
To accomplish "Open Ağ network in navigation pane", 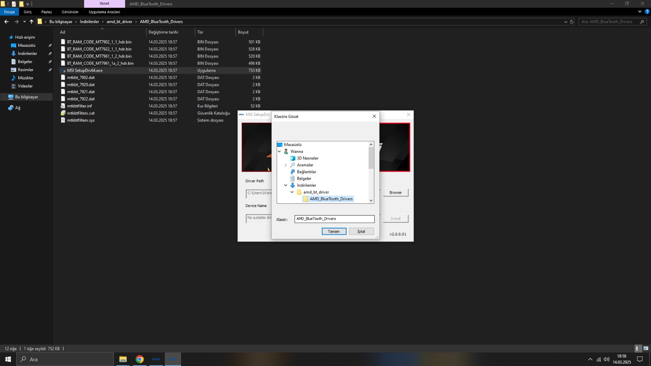I will coord(17,108).
